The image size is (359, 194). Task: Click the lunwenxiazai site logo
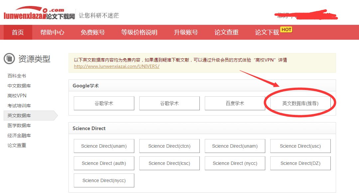pyautogui.click(x=39, y=14)
